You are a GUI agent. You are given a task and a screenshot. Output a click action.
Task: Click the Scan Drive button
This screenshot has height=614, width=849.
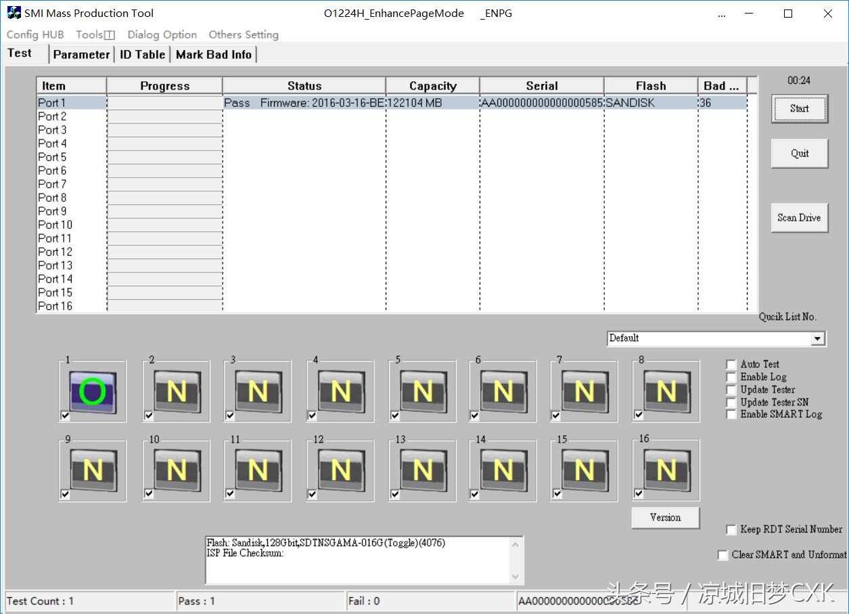click(800, 218)
